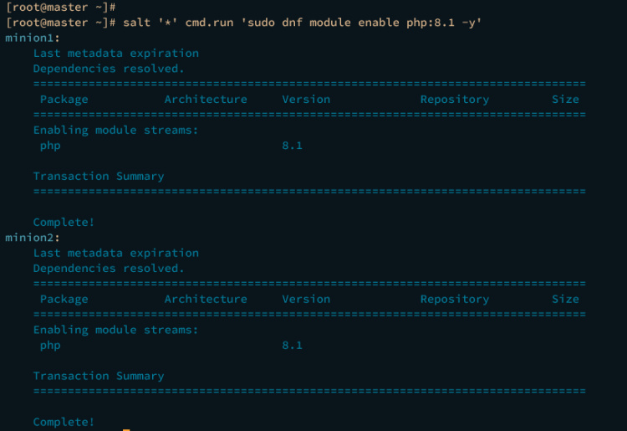Image resolution: width=627 pixels, height=431 pixels.
Task: Click 'Dependencies resolved.' under minion2
Action: 108,269
